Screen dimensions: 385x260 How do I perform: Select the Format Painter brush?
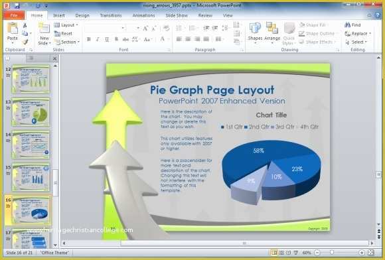coord(25,42)
